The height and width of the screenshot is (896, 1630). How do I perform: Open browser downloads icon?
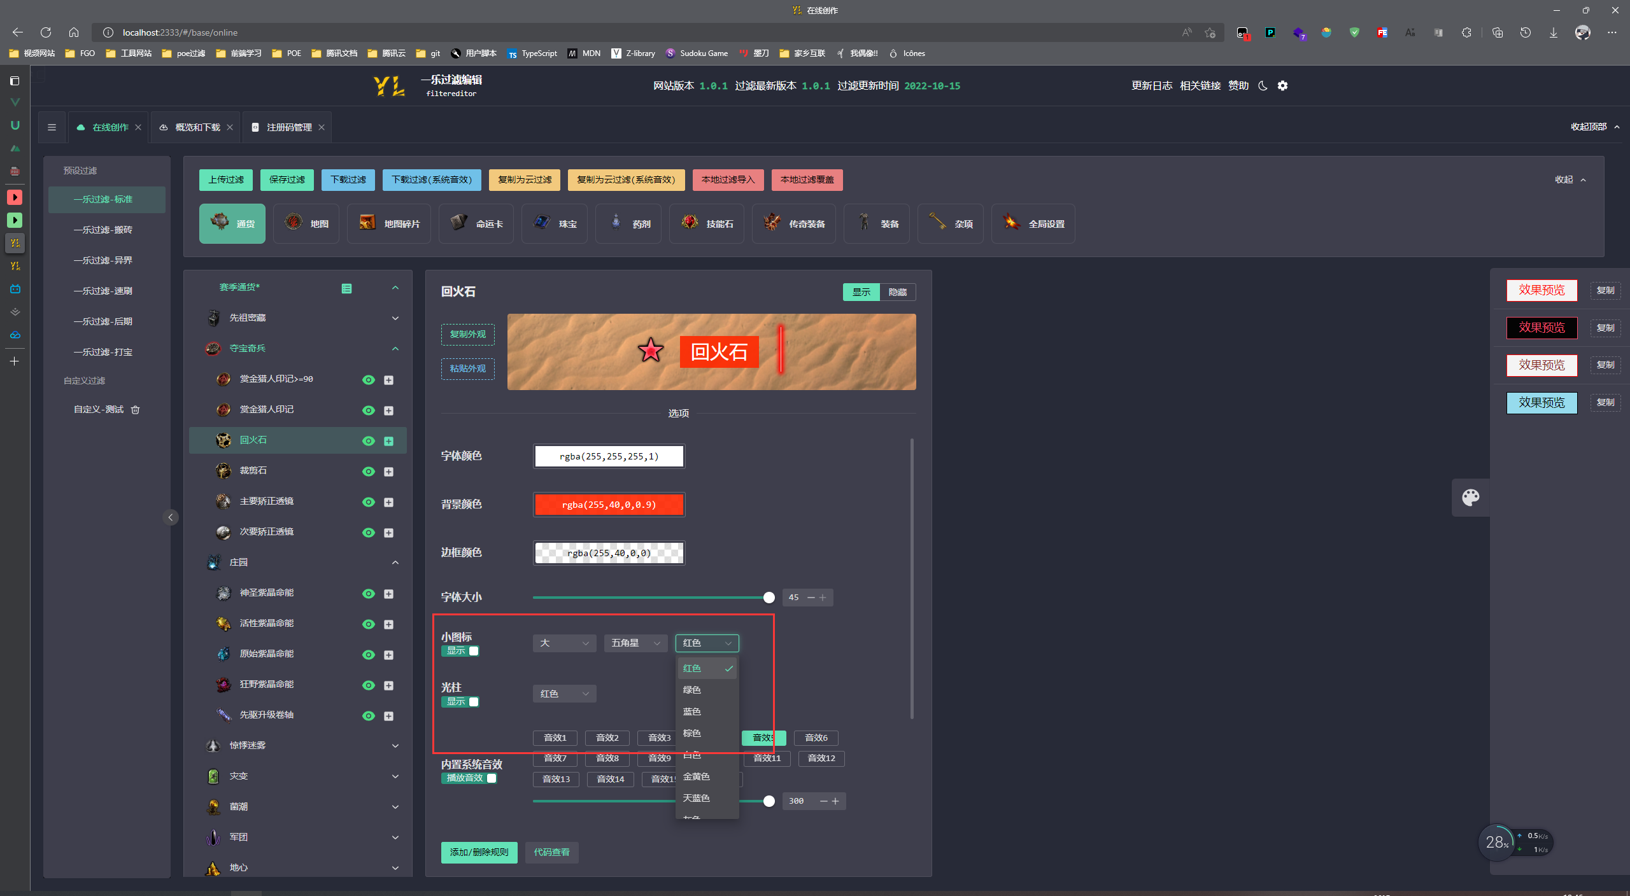tap(1554, 32)
